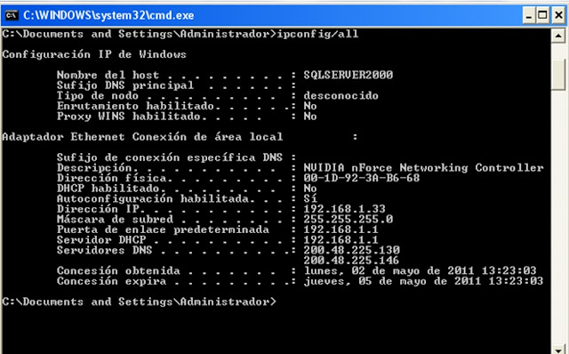Click the host name SQLSERVER2000
Screen dimensions: 569x354
(x=349, y=75)
